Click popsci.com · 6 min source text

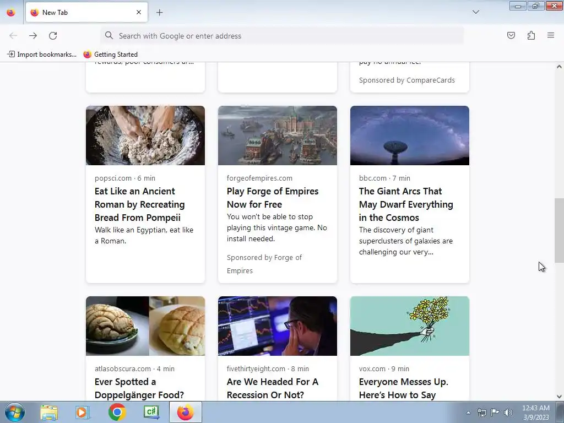125,178
